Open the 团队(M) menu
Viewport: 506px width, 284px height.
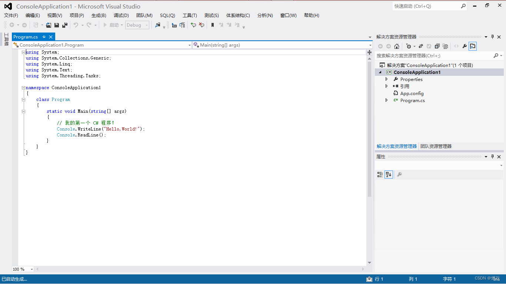144,16
